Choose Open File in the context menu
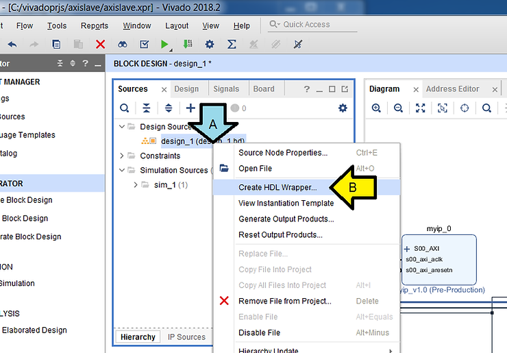 [306, 169]
